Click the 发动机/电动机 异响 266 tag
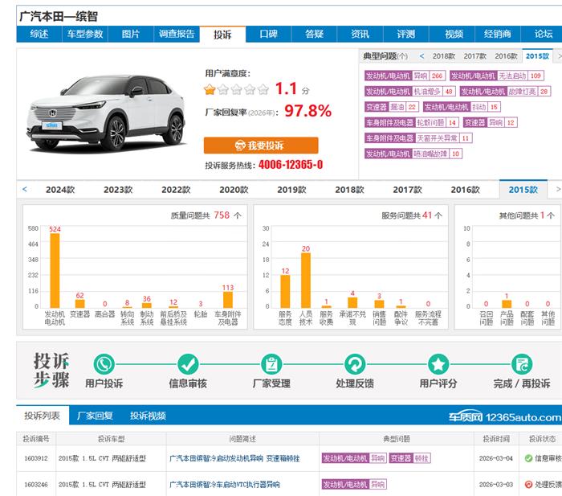This screenshot has height=496, width=562. point(405,76)
